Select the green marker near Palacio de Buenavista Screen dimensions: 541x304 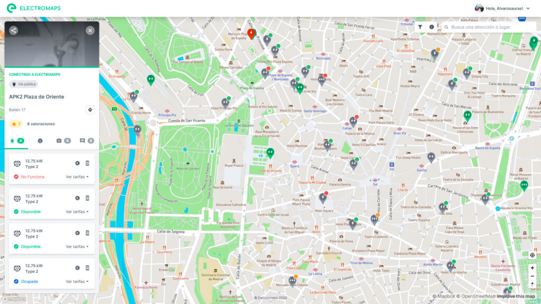(468, 116)
